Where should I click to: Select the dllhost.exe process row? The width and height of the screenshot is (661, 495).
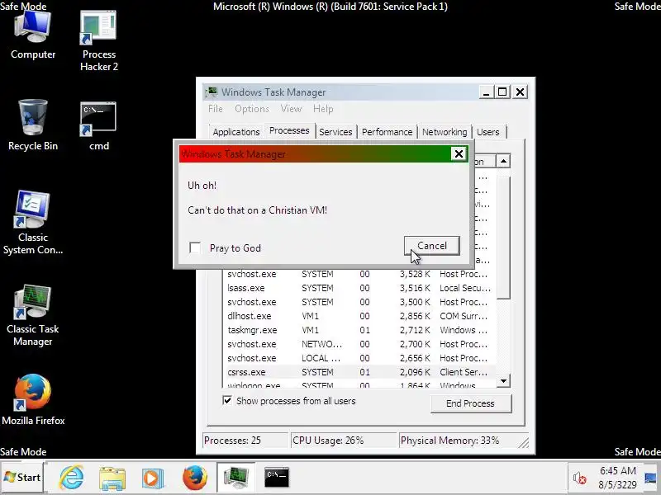tap(359, 316)
